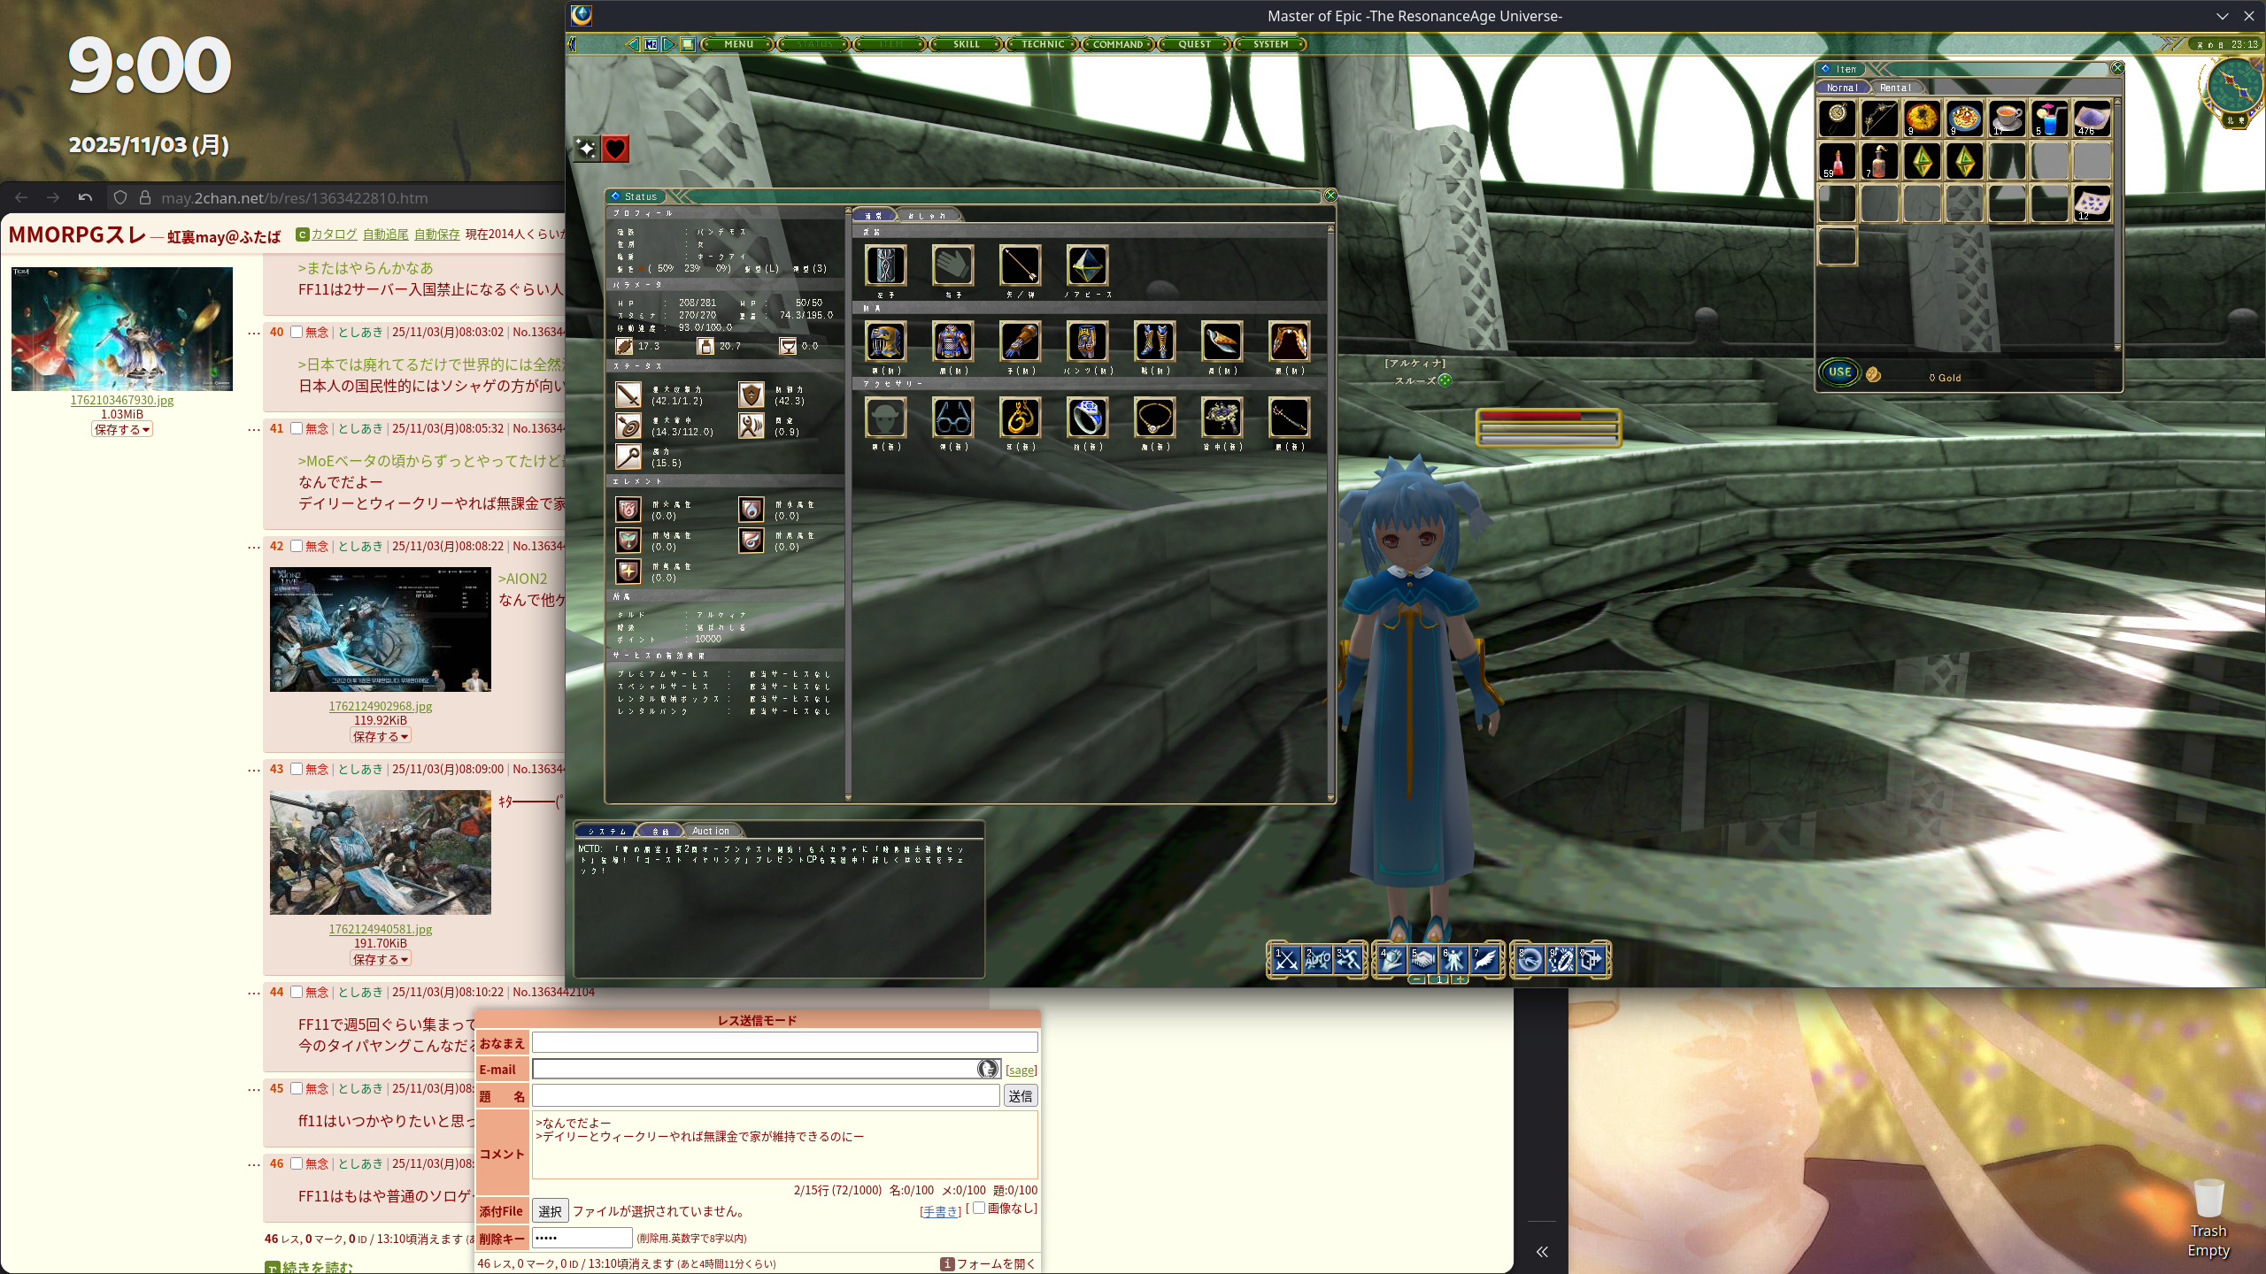The image size is (2266, 1274).
Task: Open the SKILL menu in game toolbar
Action: click(966, 44)
